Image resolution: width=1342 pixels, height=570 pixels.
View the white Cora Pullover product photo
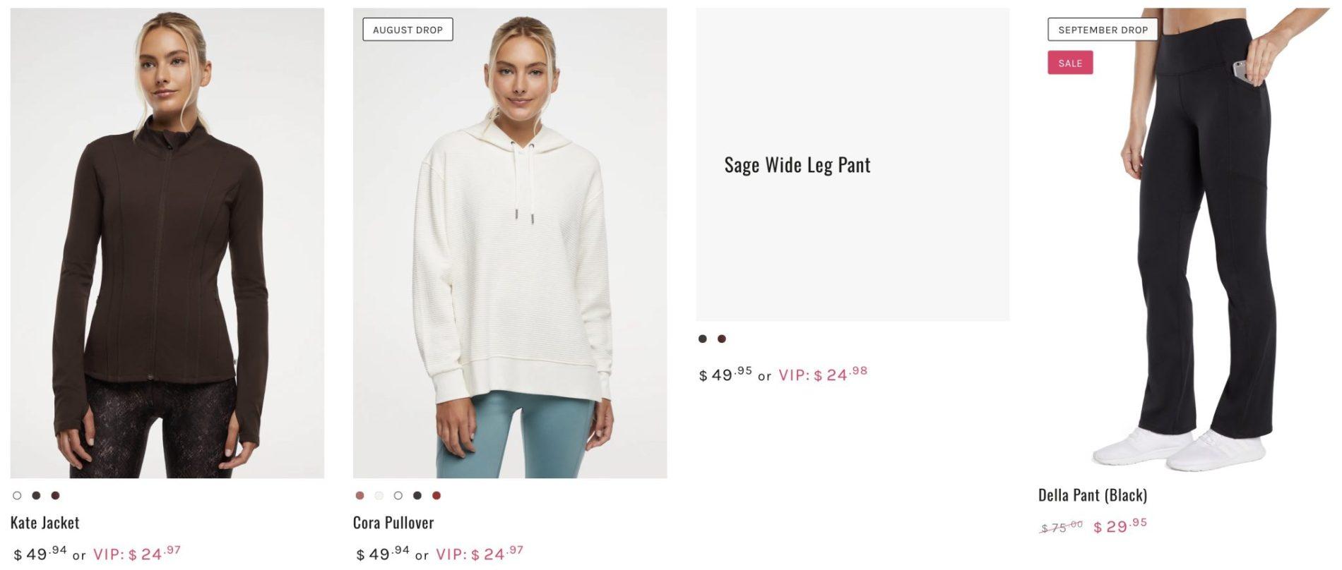[x=510, y=243]
